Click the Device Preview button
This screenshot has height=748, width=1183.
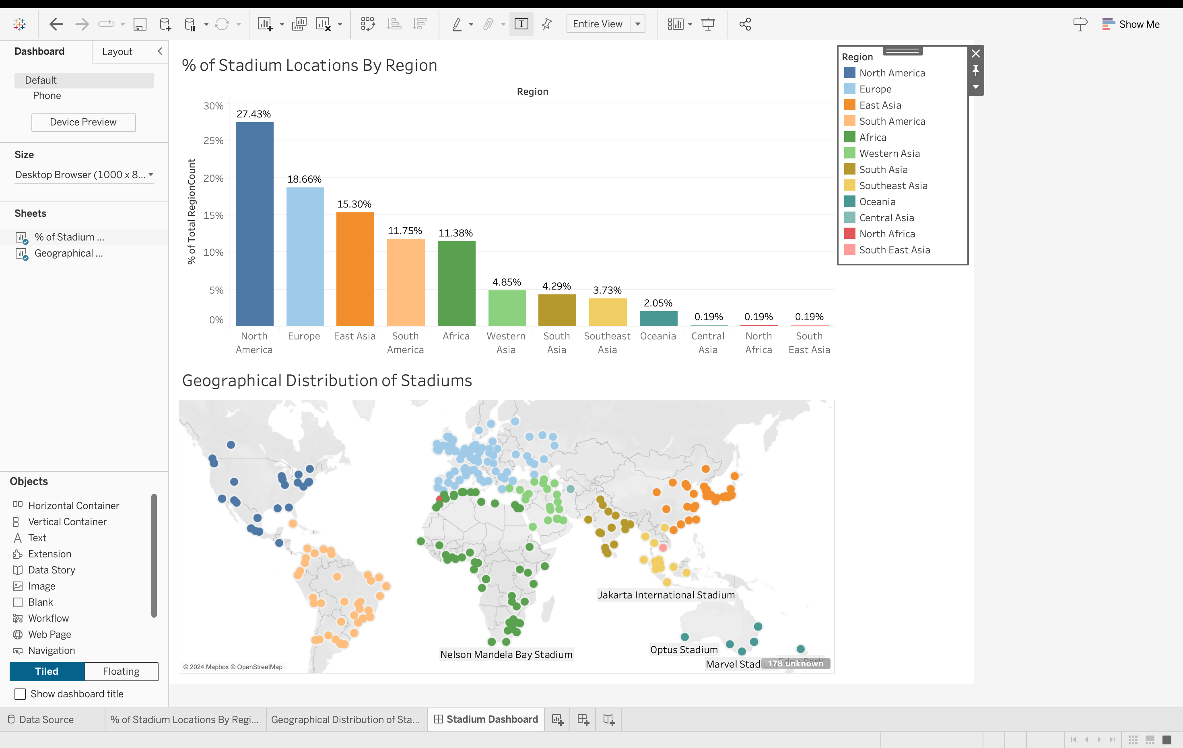[84, 122]
